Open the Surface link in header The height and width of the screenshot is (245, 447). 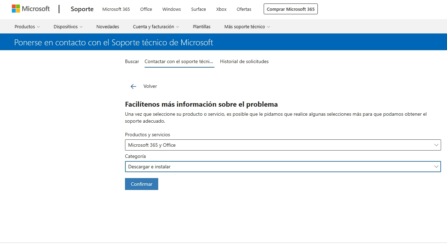[198, 9]
